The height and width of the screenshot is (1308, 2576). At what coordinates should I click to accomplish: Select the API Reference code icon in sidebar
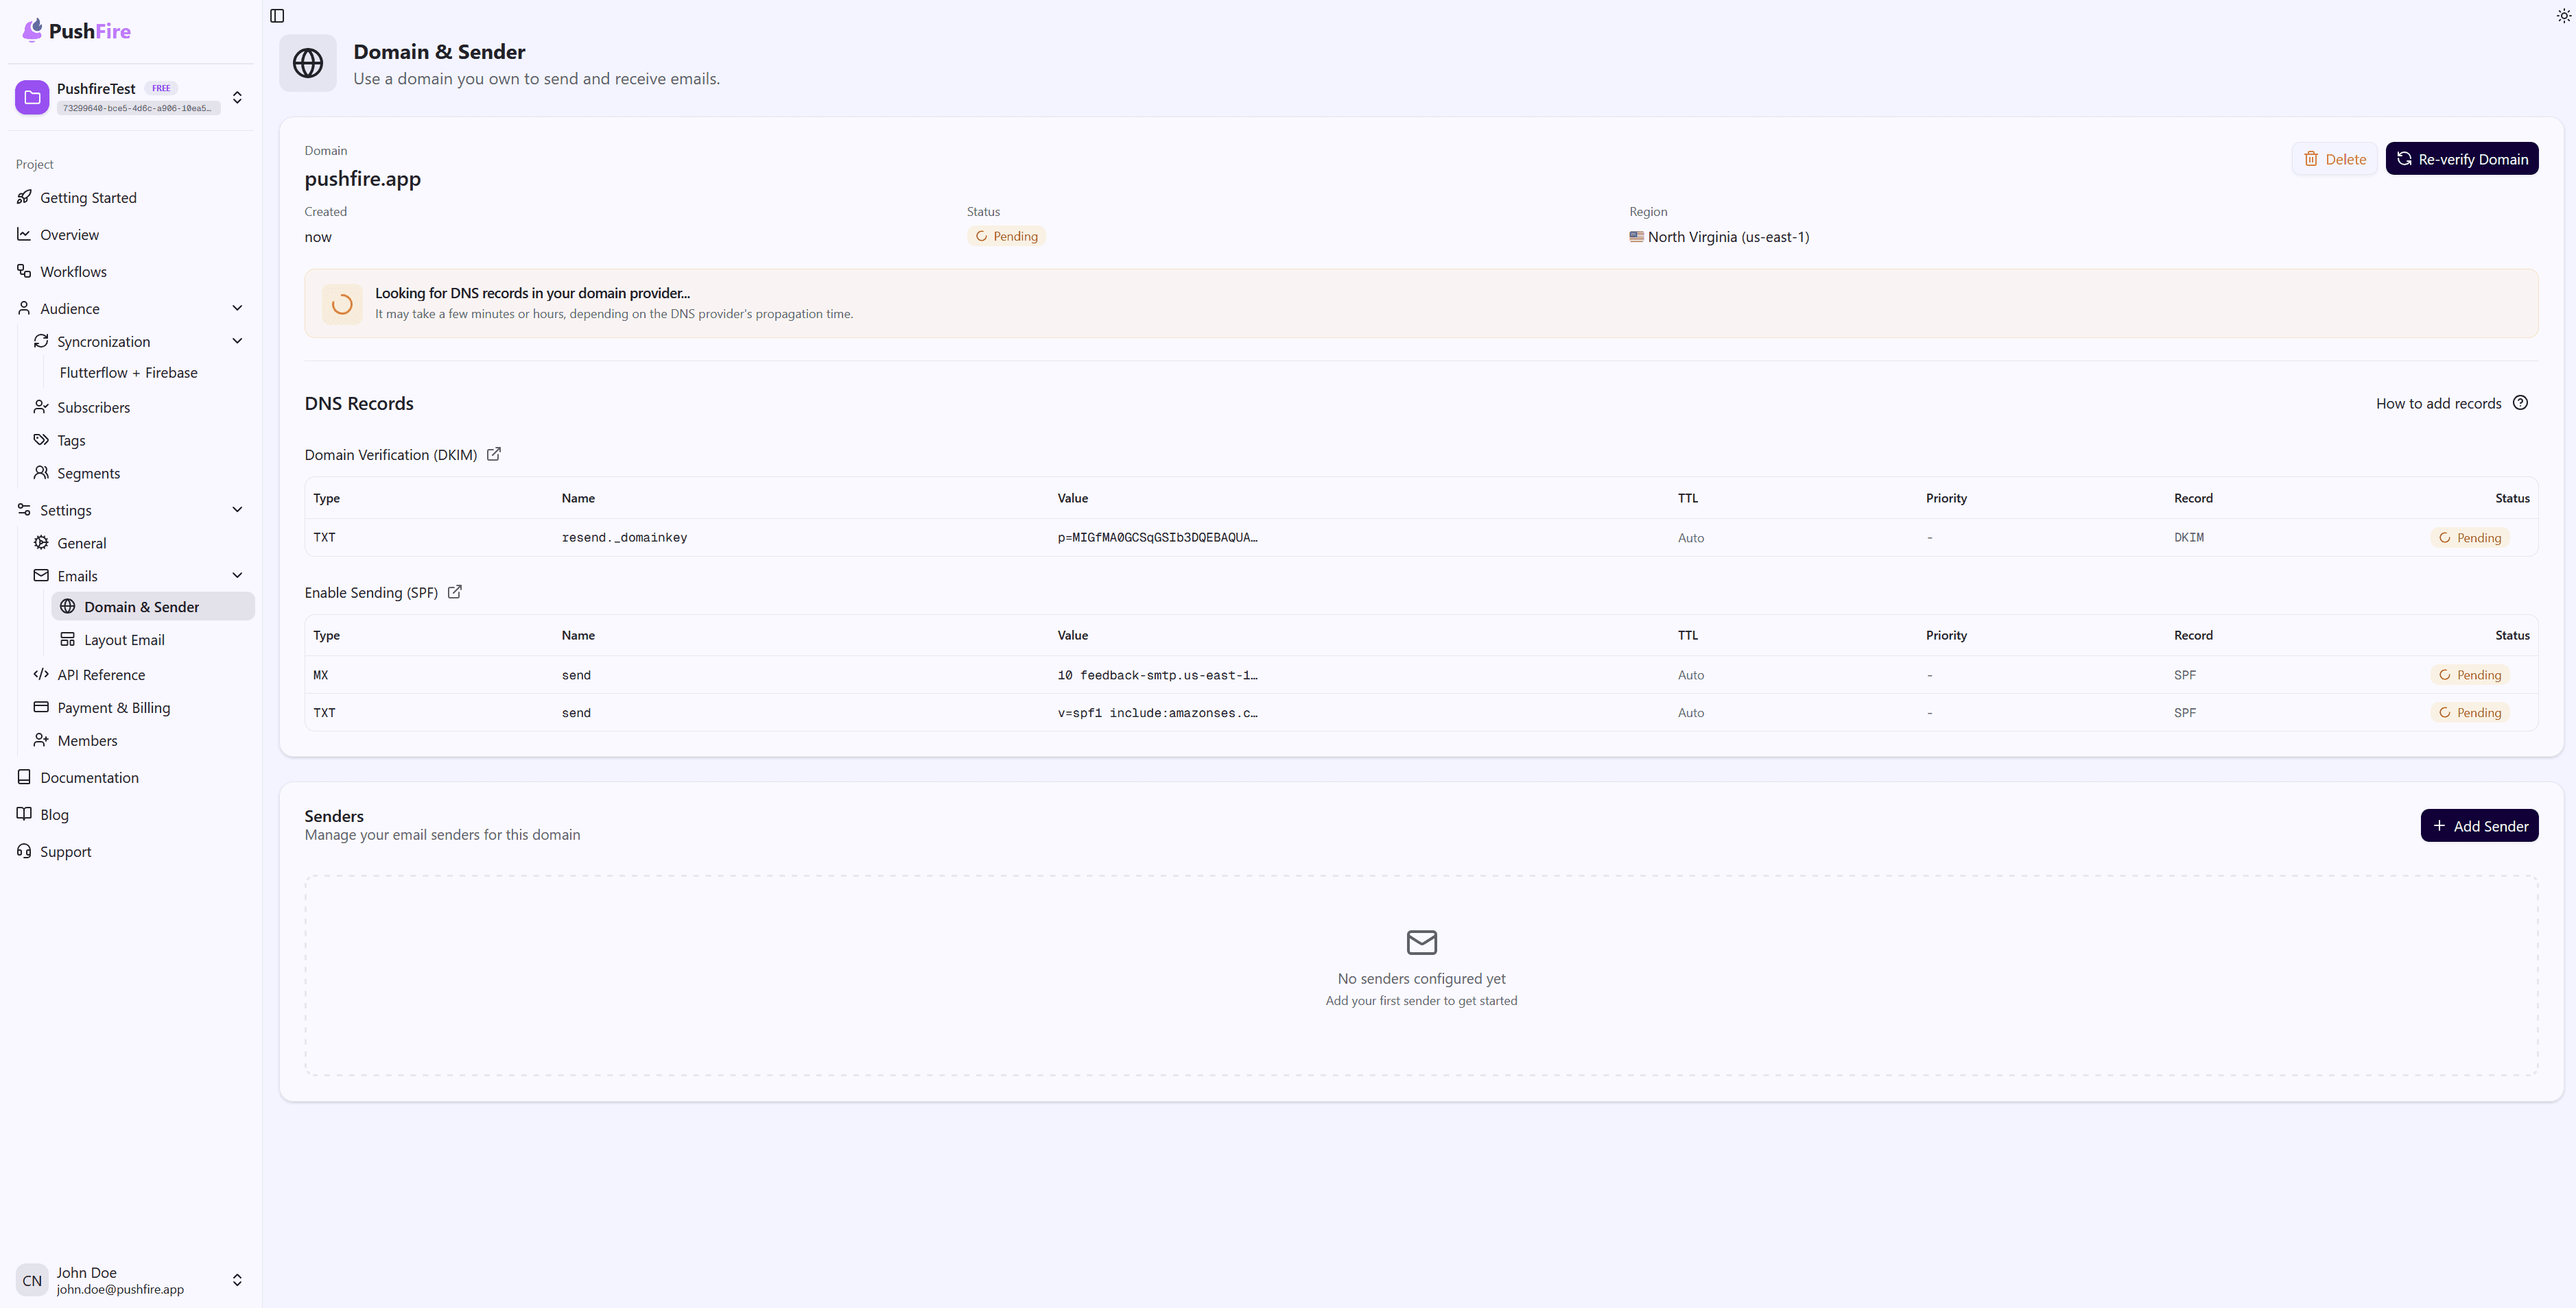(x=41, y=675)
